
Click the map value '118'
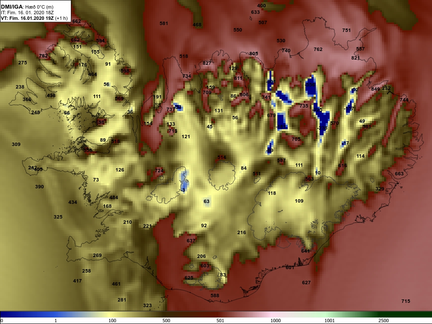click(x=272, y=194)
